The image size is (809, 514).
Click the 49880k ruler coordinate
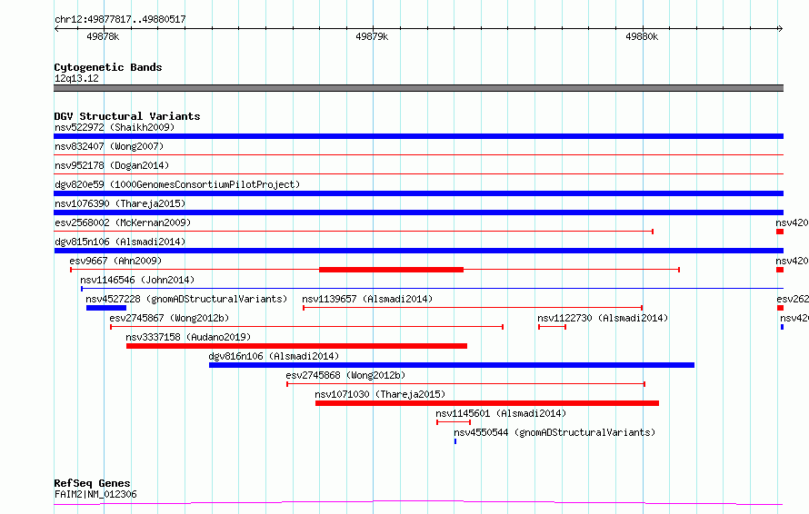[642, 36]
